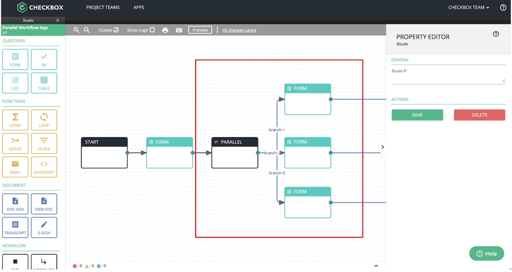
Task: Click the Route IF input field
Action: pyautogui.click(x=448, y=79)
